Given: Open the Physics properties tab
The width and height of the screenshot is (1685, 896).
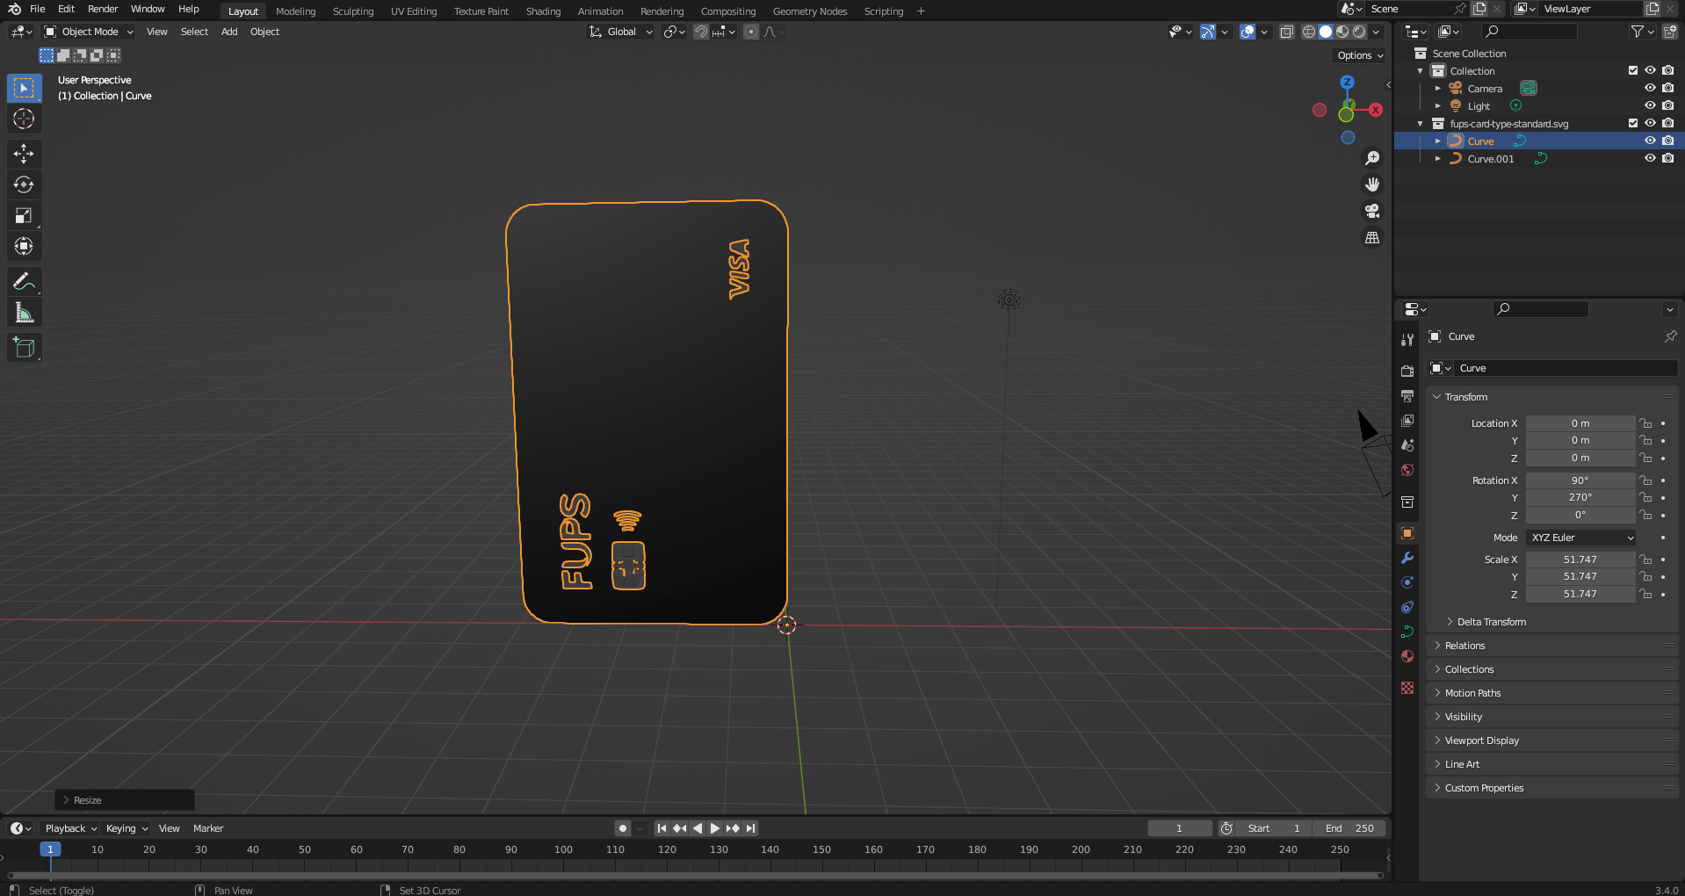Looking at the screenshot, I should pos(1407,582).
